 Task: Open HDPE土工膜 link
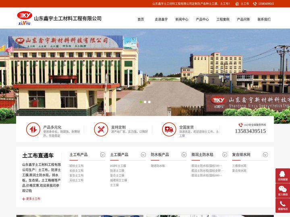pos(118,166)
